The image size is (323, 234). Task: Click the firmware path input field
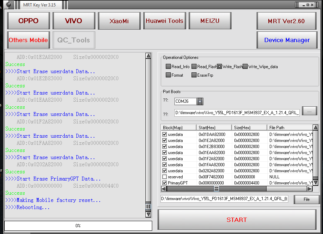tap(237, 113)
